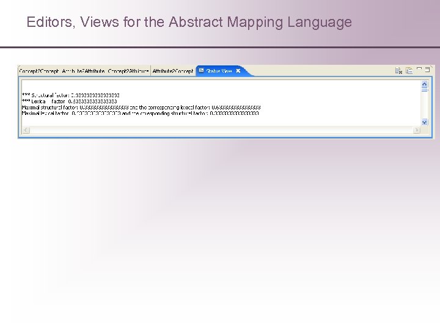Click the vertical scrollbar down arrow
The height and width of the screenshot is (330, 440).
(x=425, y=122)
